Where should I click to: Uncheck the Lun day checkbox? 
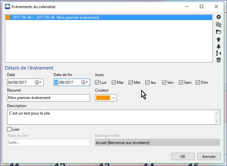pos(98,83)
